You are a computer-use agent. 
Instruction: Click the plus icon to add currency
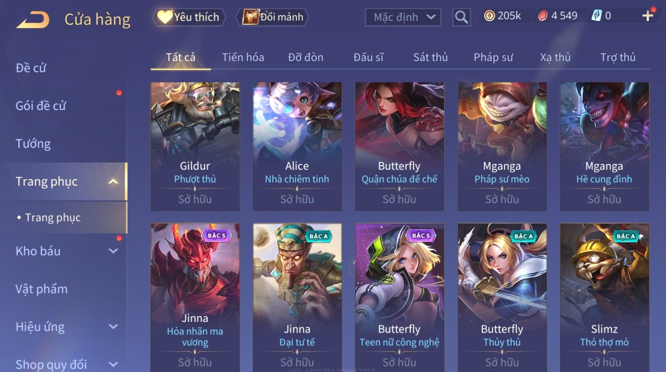click(x=648, y=16)
